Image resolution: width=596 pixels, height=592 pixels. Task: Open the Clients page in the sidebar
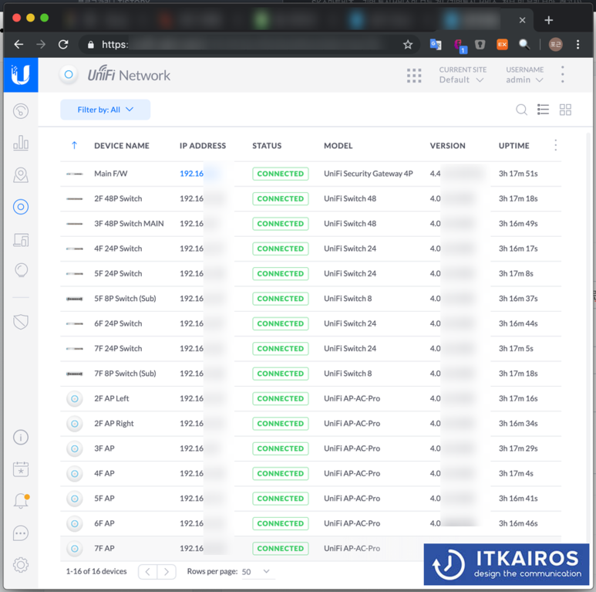pos(21,240)
